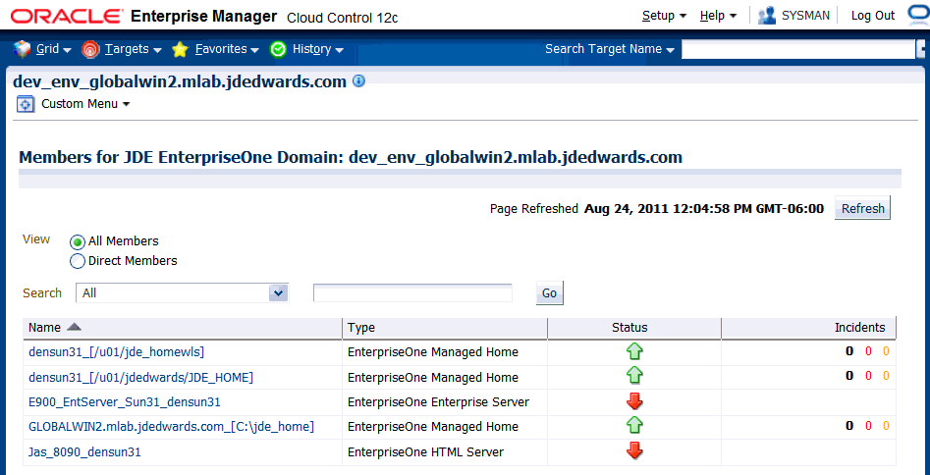Image resolution: width=930 pixels, height=475 pixels.
Task: Click the SYSMAN username
Action: click(x=805, y=16)
